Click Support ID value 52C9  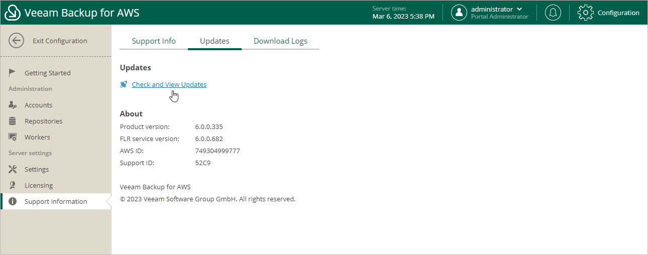tap(203, 163)
